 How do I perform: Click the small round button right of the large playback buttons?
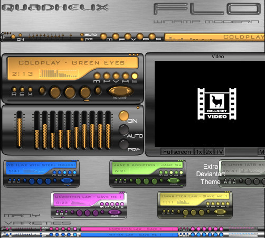click(x=98, y=90)
